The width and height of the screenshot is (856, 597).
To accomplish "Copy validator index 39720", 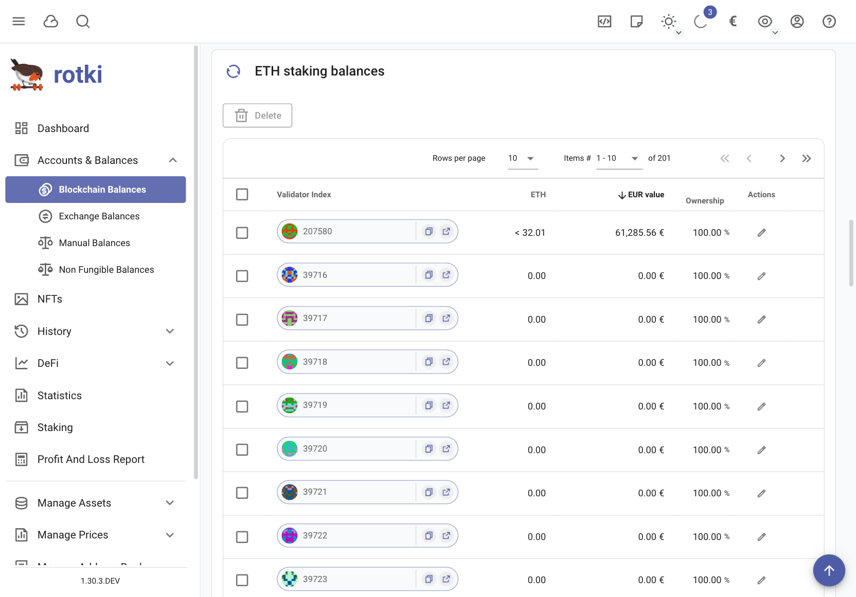I will 429,449.
